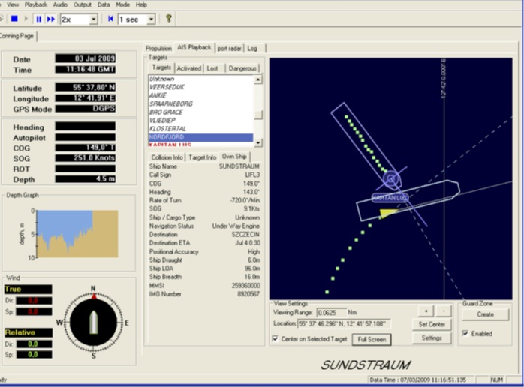Click own ship target circle on chart

[x=390, y=179]
